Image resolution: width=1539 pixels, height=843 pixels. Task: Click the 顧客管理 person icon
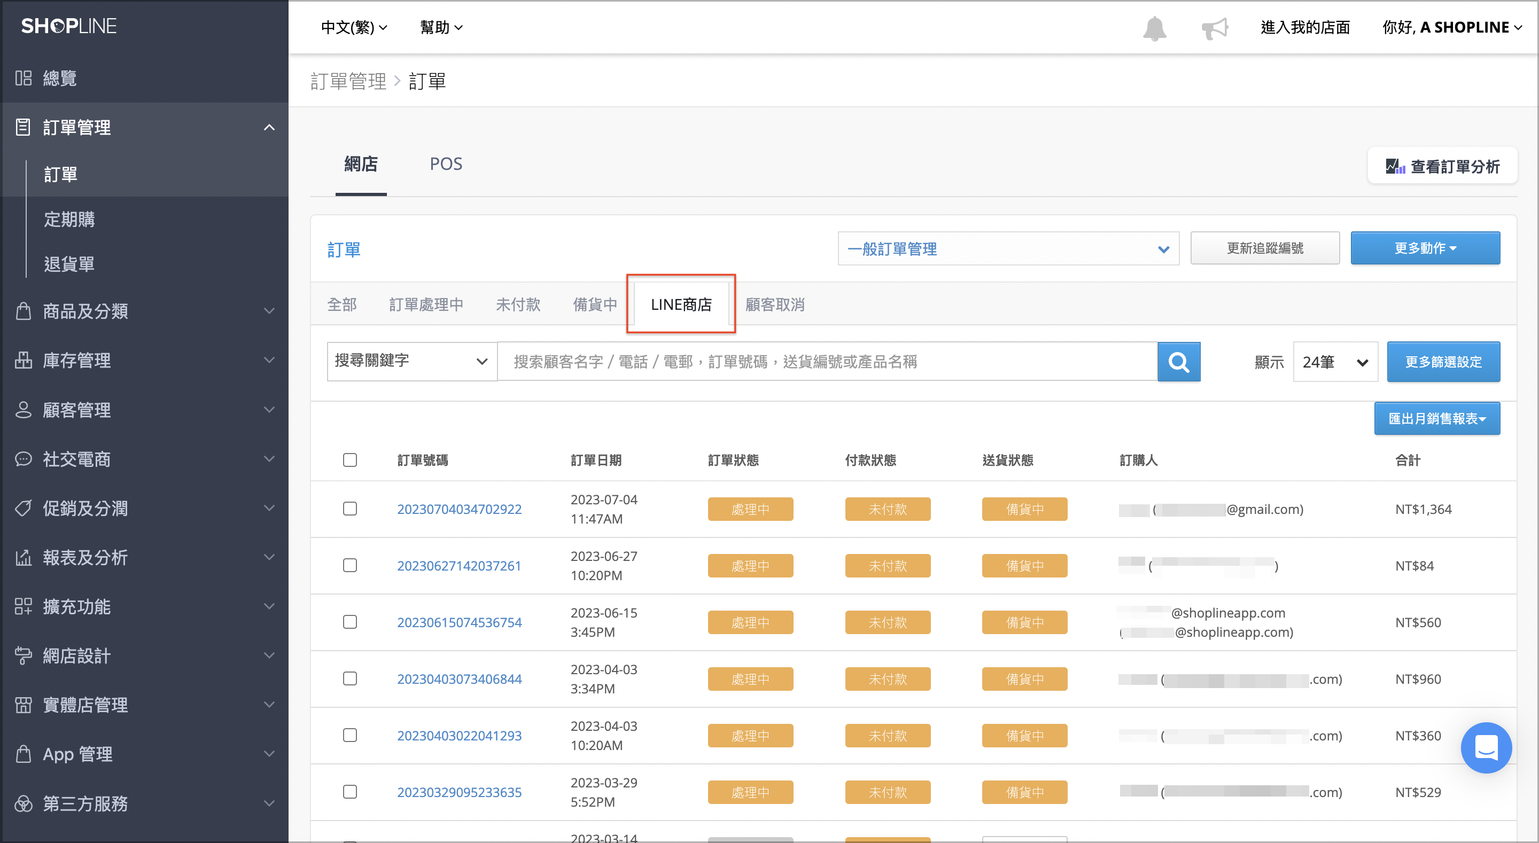pyautogui.click(x=24, y=410)
